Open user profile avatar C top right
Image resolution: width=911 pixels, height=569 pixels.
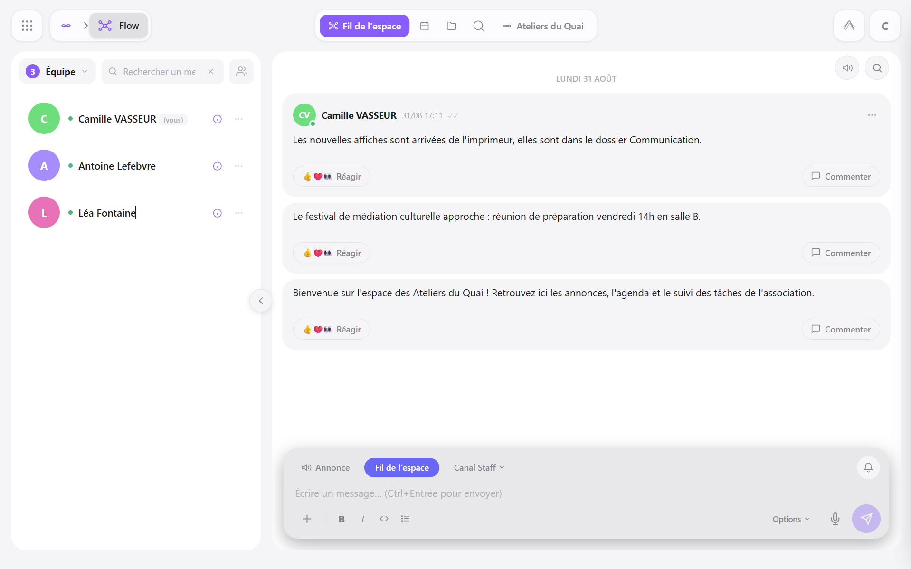click(x=884, y=26)
